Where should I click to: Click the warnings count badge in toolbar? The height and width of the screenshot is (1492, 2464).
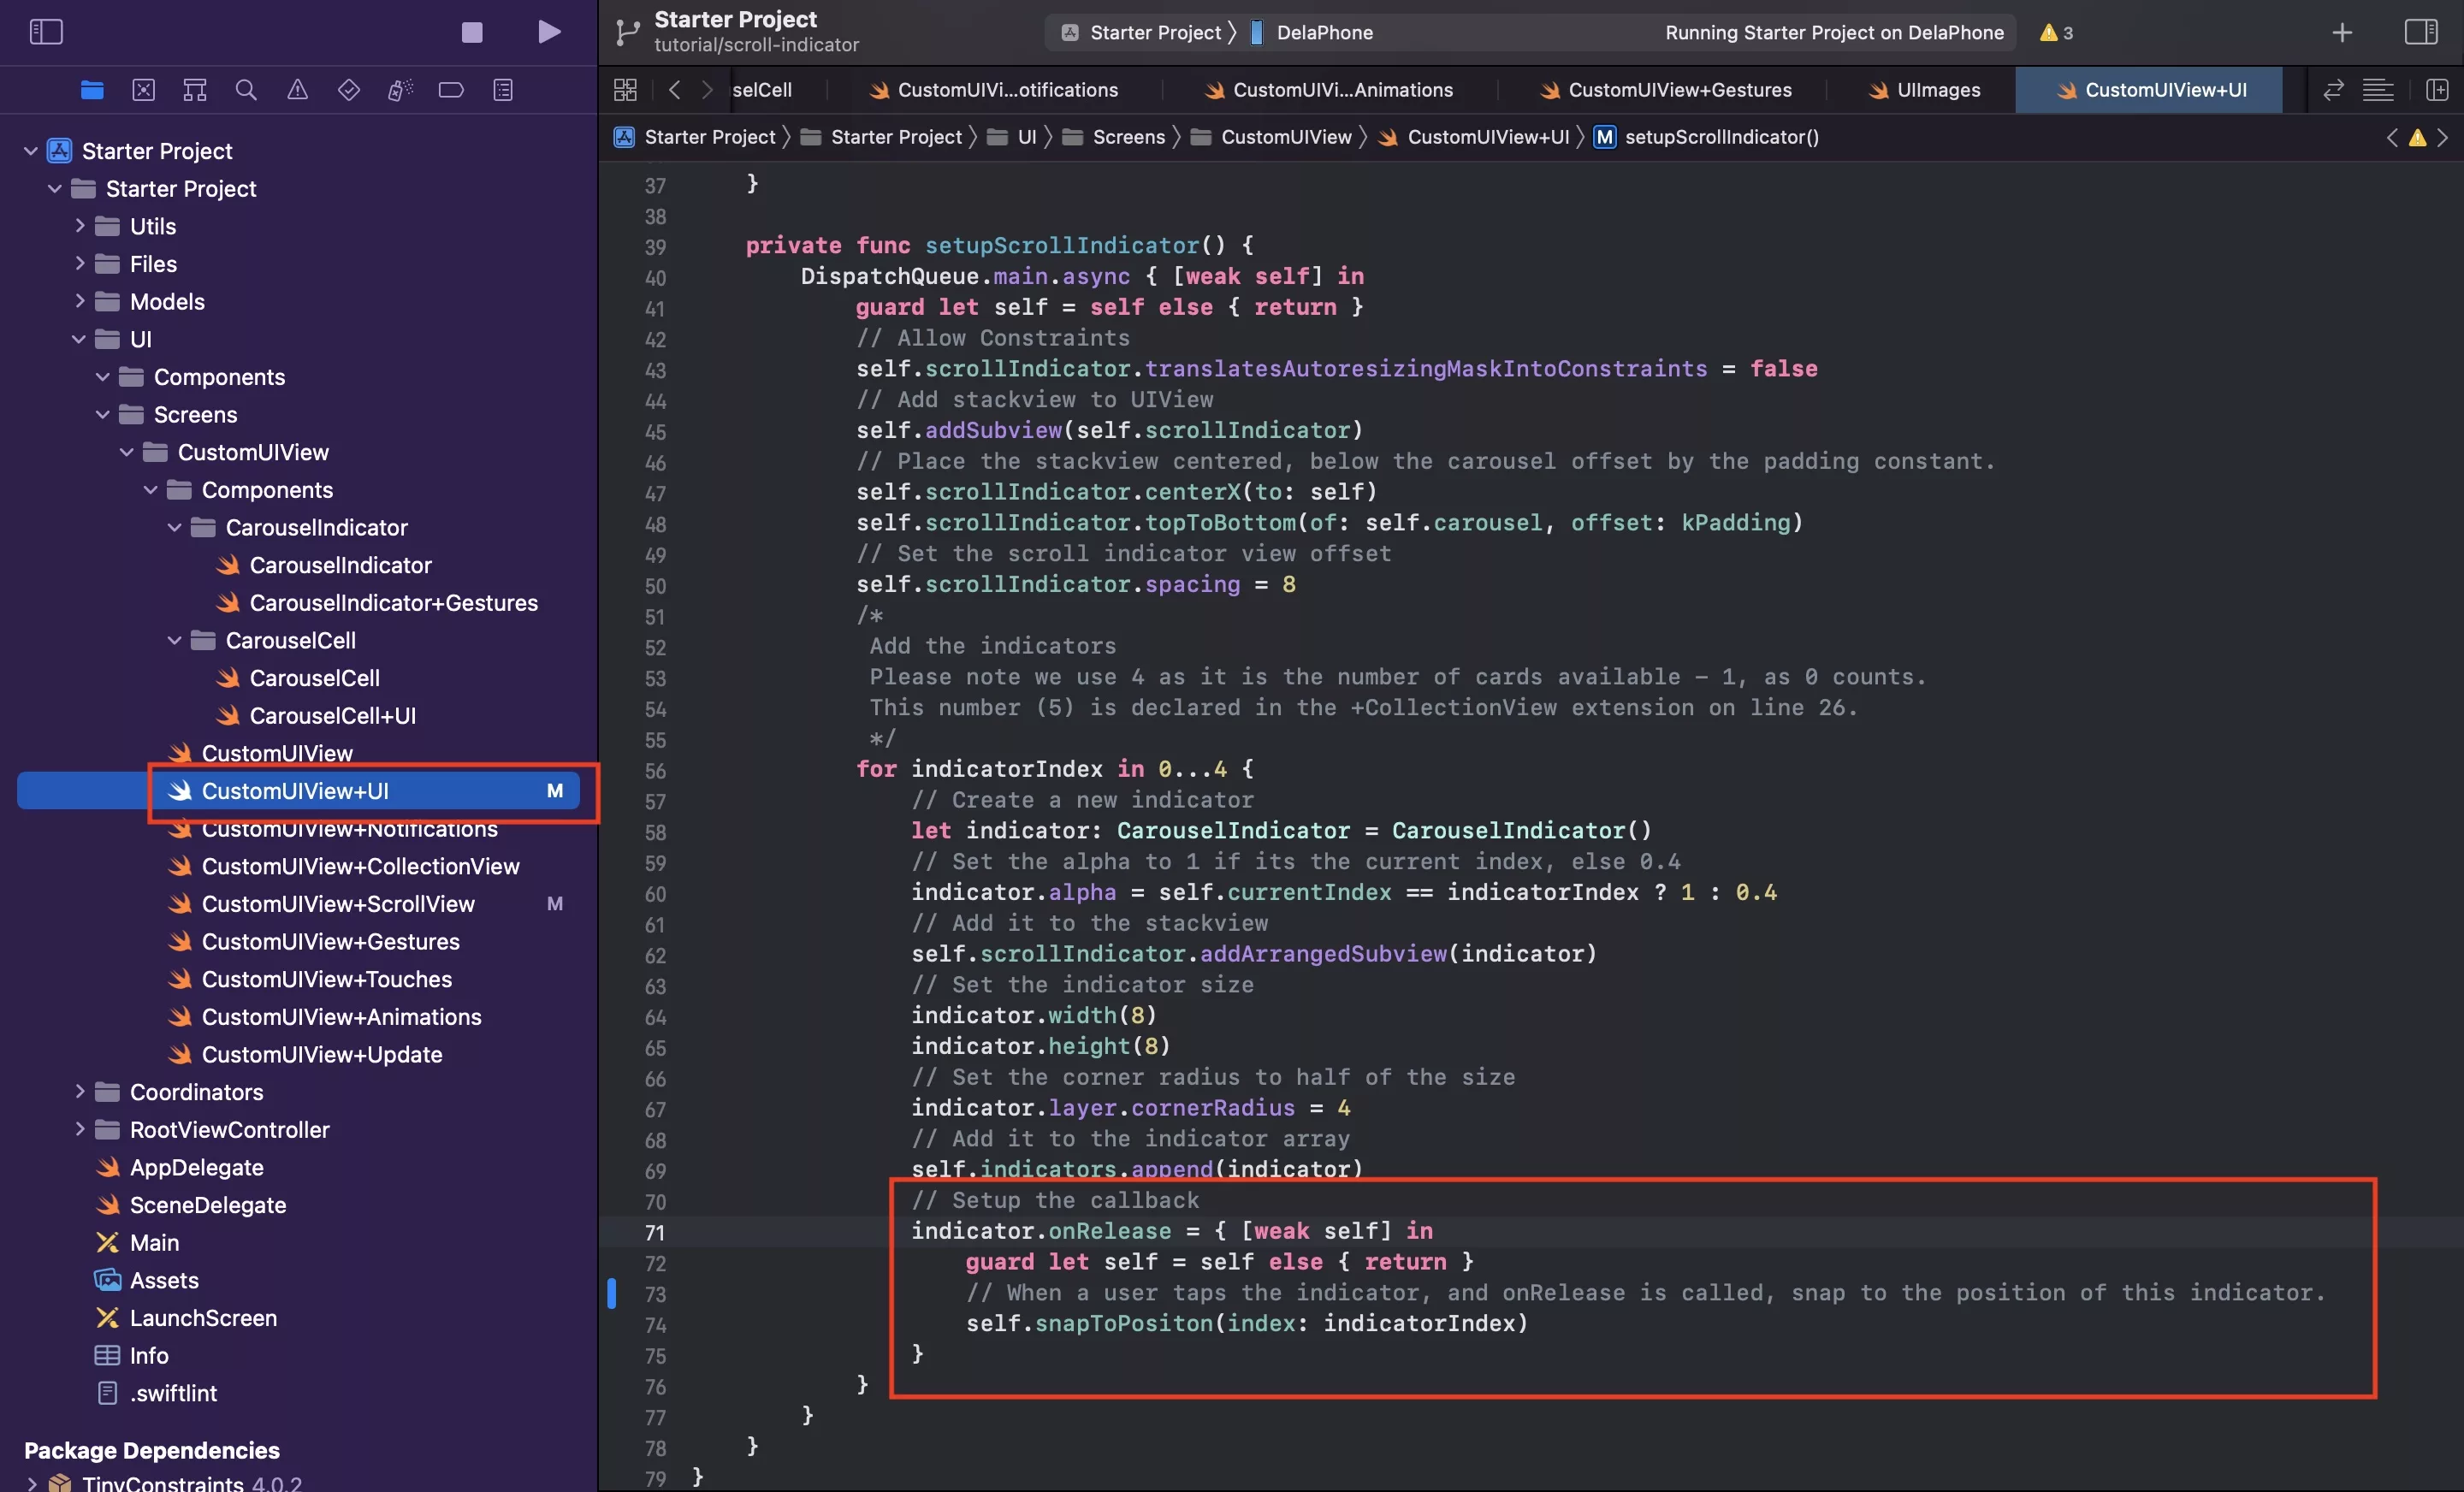[2057, 32]
